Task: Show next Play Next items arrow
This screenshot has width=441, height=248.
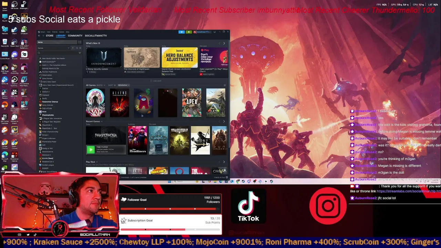Action: (x=224, y=162)
